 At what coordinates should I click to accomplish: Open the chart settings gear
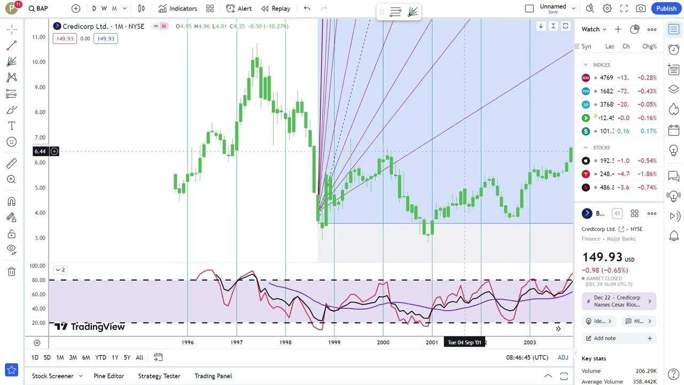tap(607, 9)
